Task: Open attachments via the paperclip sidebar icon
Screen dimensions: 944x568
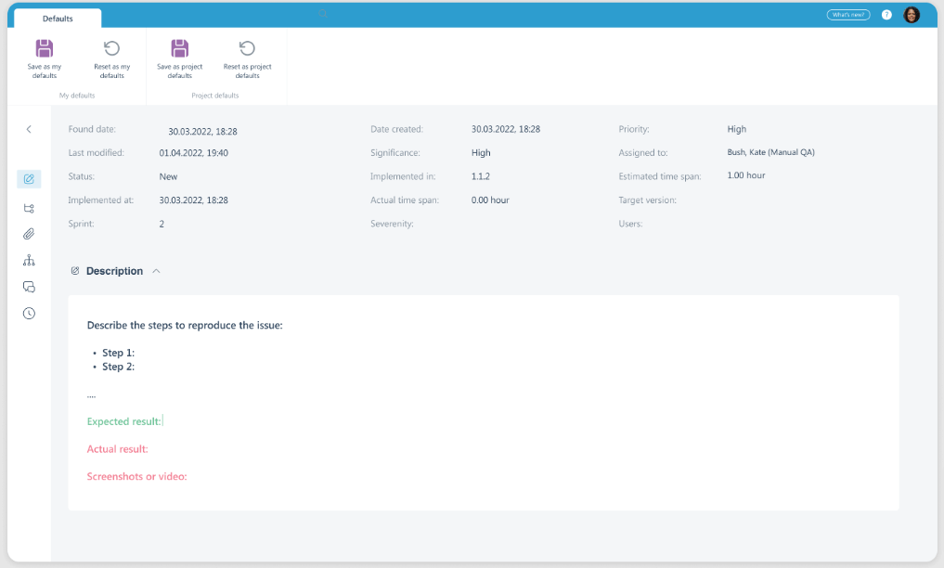Action: (x=29, y=234)
